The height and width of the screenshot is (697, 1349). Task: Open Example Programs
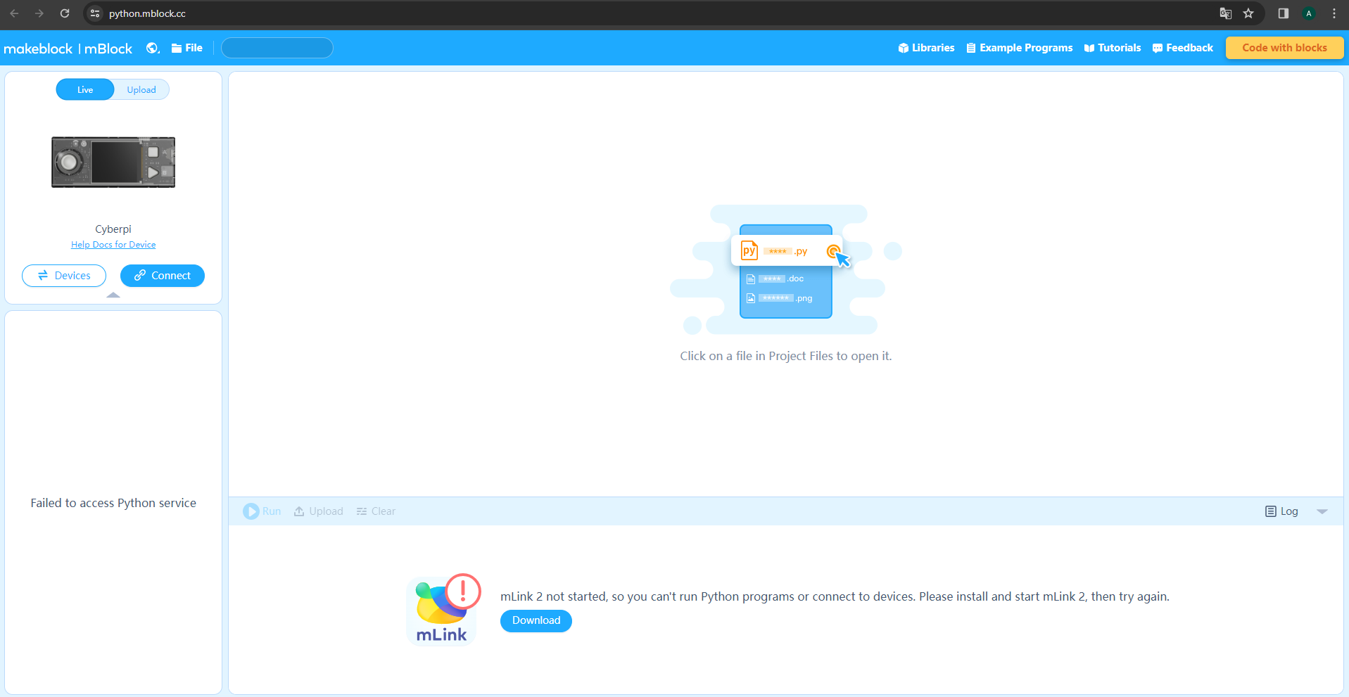pos(1020,48)
